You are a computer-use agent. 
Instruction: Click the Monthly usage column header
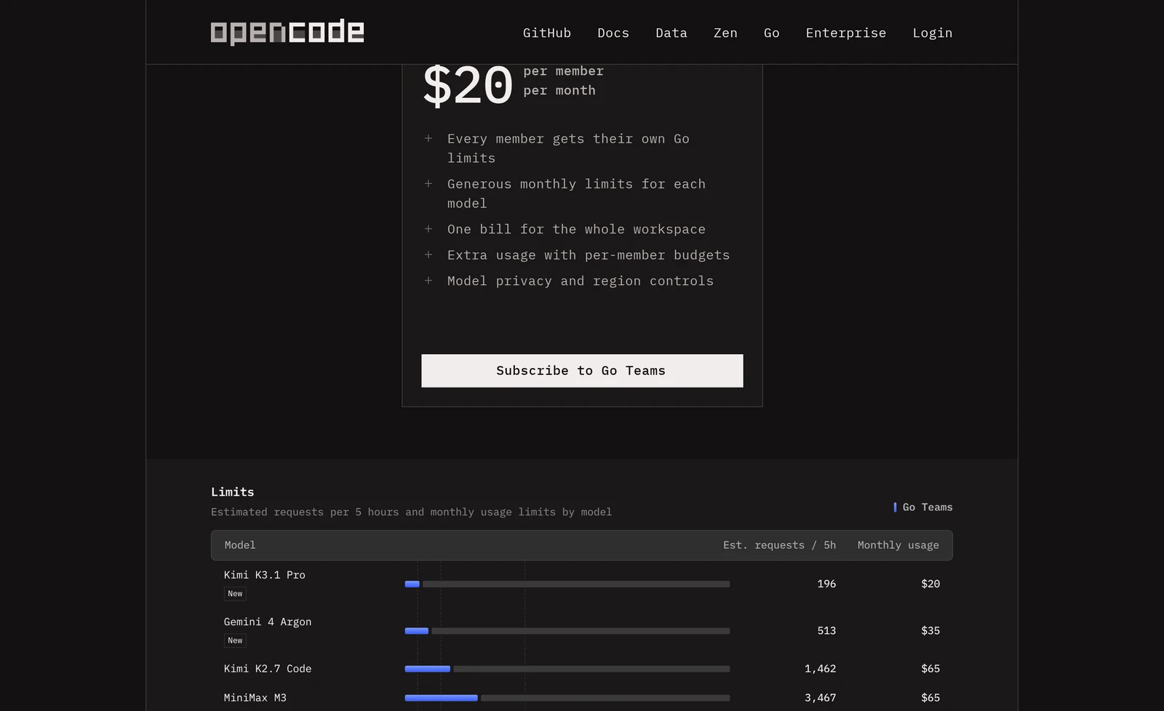pyautogui.click(x=898, y=545)
